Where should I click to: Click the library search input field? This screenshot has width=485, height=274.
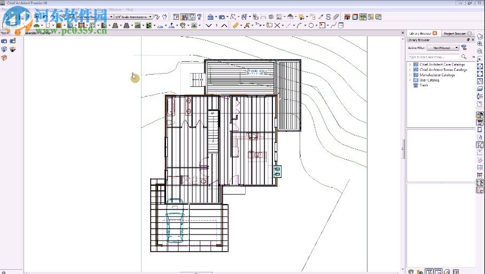click(x=434, y=57)
